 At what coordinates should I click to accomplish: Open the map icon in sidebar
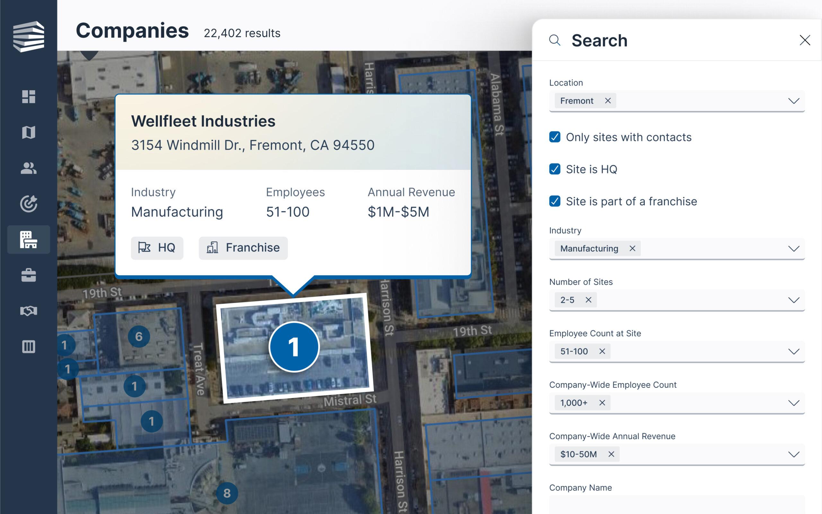click(x=29, y=132)
